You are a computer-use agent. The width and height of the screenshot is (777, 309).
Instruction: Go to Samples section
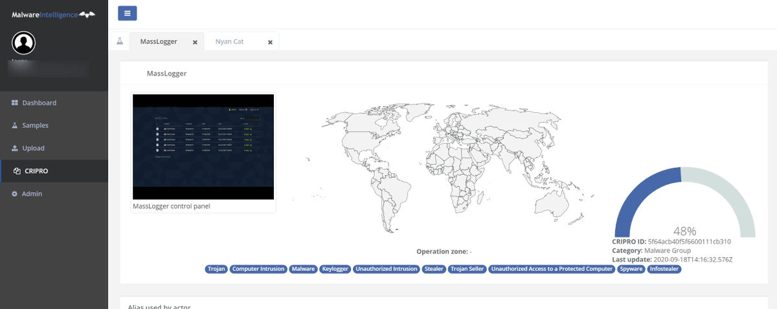[35, 125]
